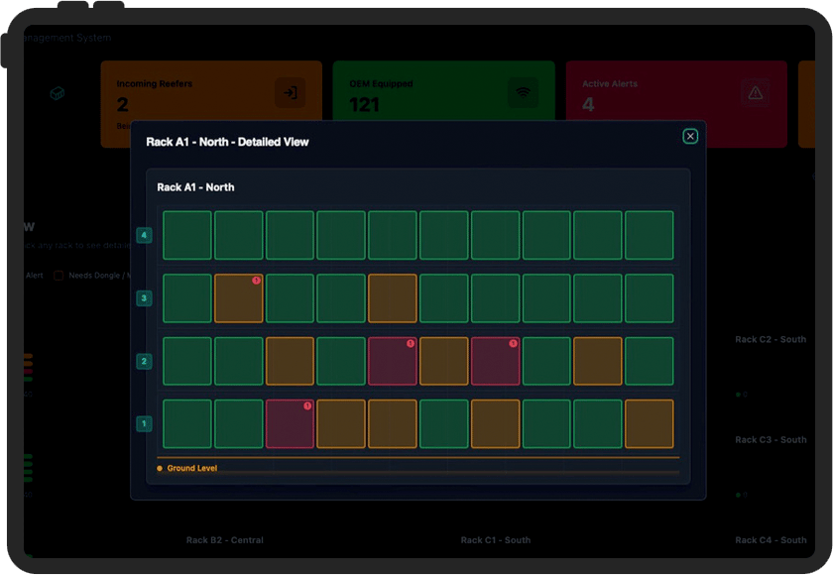Click the Incoming Reefers arrow icon
Viewport: 833px width, 575px height.
(x=291, y=93)
